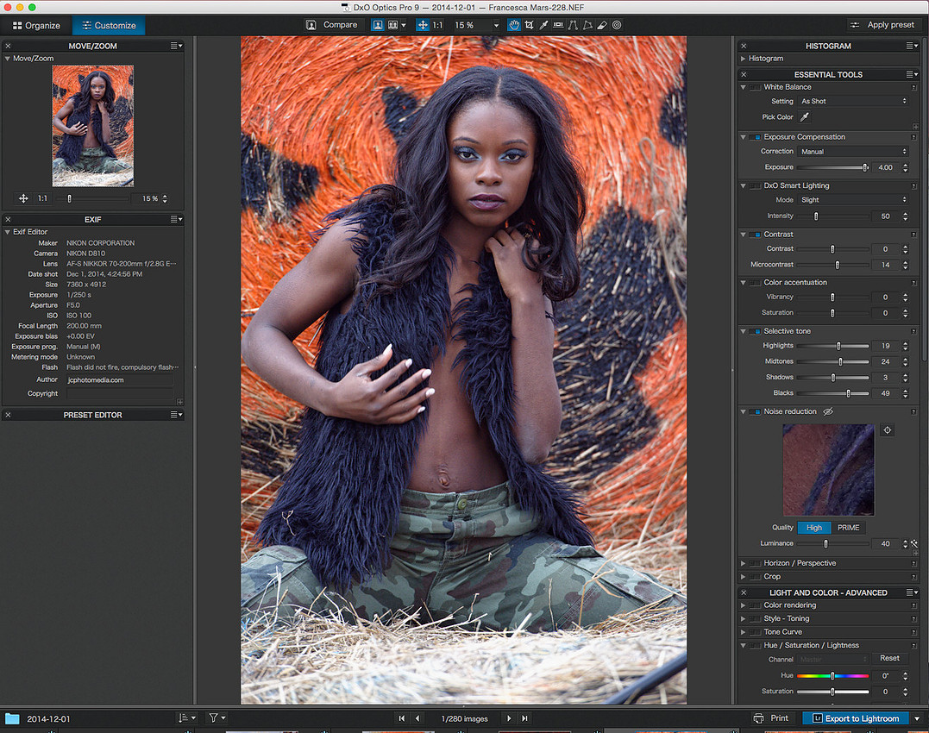Toggle the Noise reduction preview eye icon
Screen dimensions: 929x733
828,412
